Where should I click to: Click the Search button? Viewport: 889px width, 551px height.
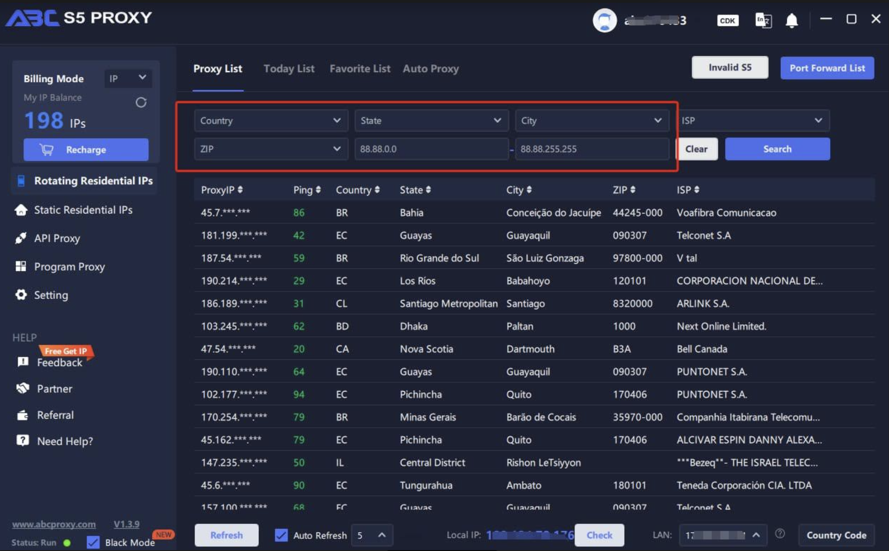(777, 148)
